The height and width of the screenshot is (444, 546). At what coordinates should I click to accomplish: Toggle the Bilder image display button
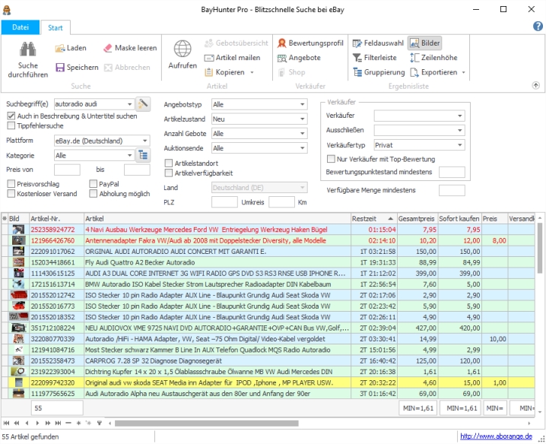coord(424,43)
